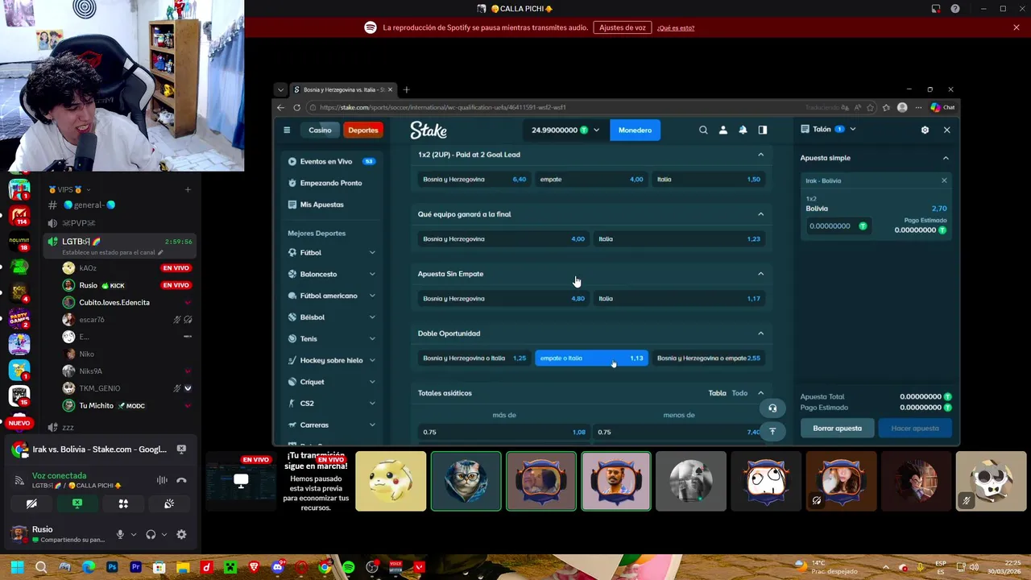The height and width of the screenshot is (580, 1031).
Task: Open a new browser tab
Action: click(x=406, y=89)
